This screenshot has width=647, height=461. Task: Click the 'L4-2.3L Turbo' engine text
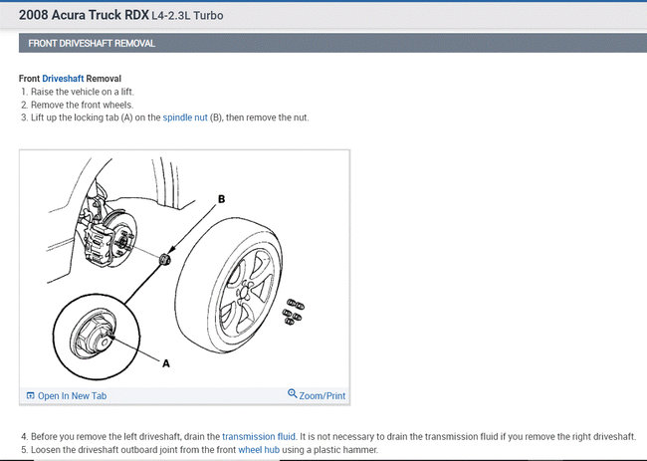[187, 16]
